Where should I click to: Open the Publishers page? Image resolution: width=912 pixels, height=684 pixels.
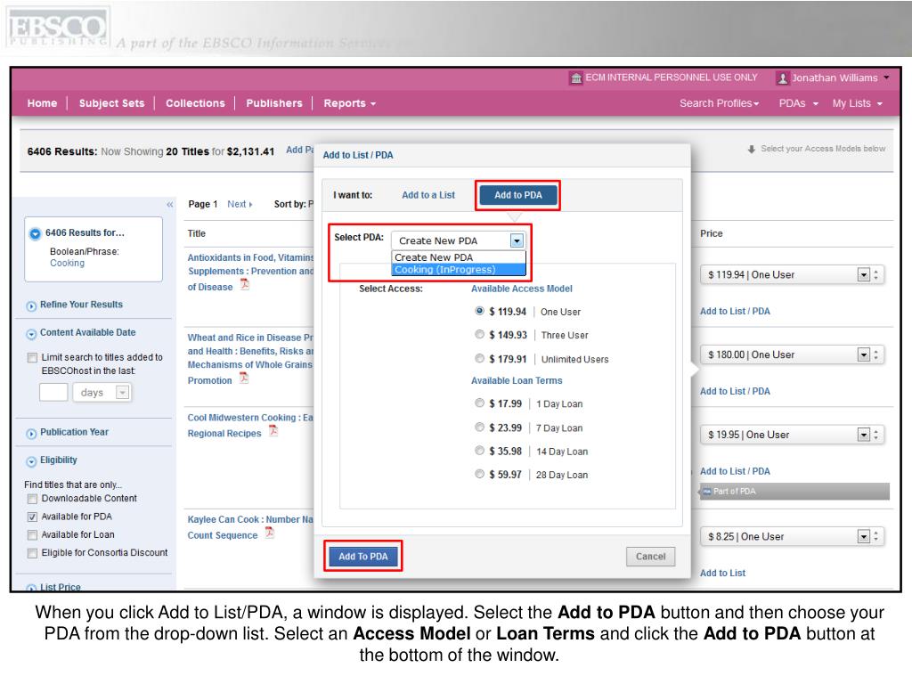click(x=274, y=103)
